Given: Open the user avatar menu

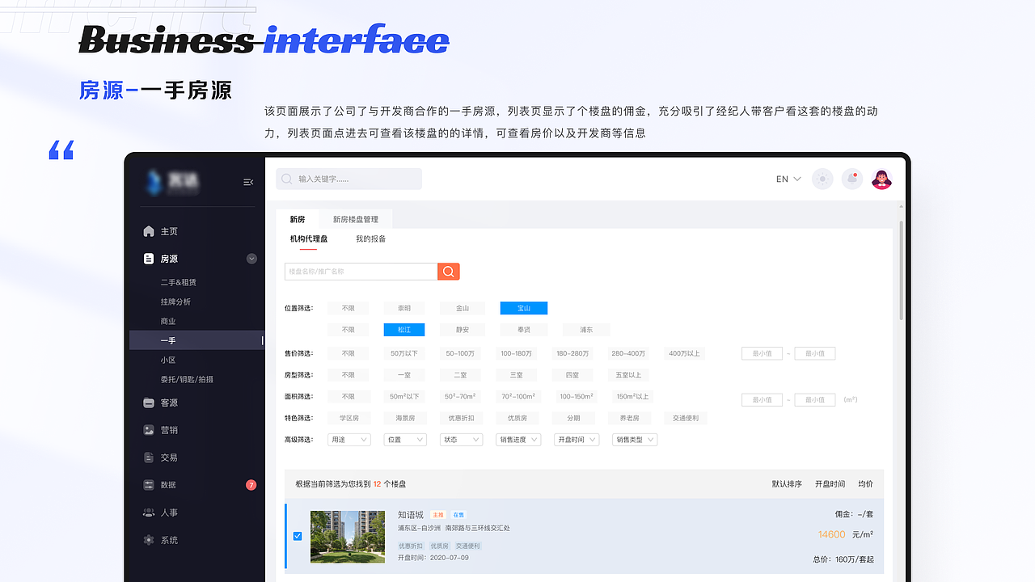Looking at the screenshot, I should click(881, 179).
